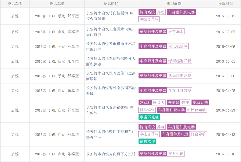Select the date 2016-05-06
The image size is (241, 162).
click(x=225, y=76)
